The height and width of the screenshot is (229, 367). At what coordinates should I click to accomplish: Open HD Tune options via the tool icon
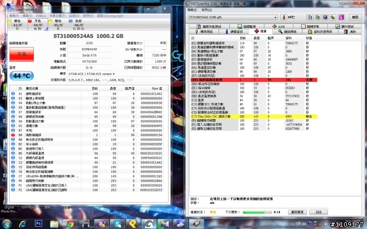point(333,17)
